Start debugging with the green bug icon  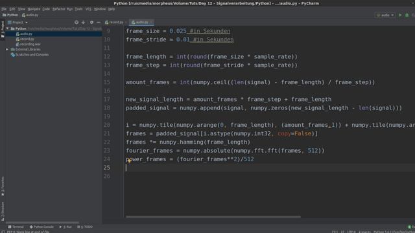(407, 15)
